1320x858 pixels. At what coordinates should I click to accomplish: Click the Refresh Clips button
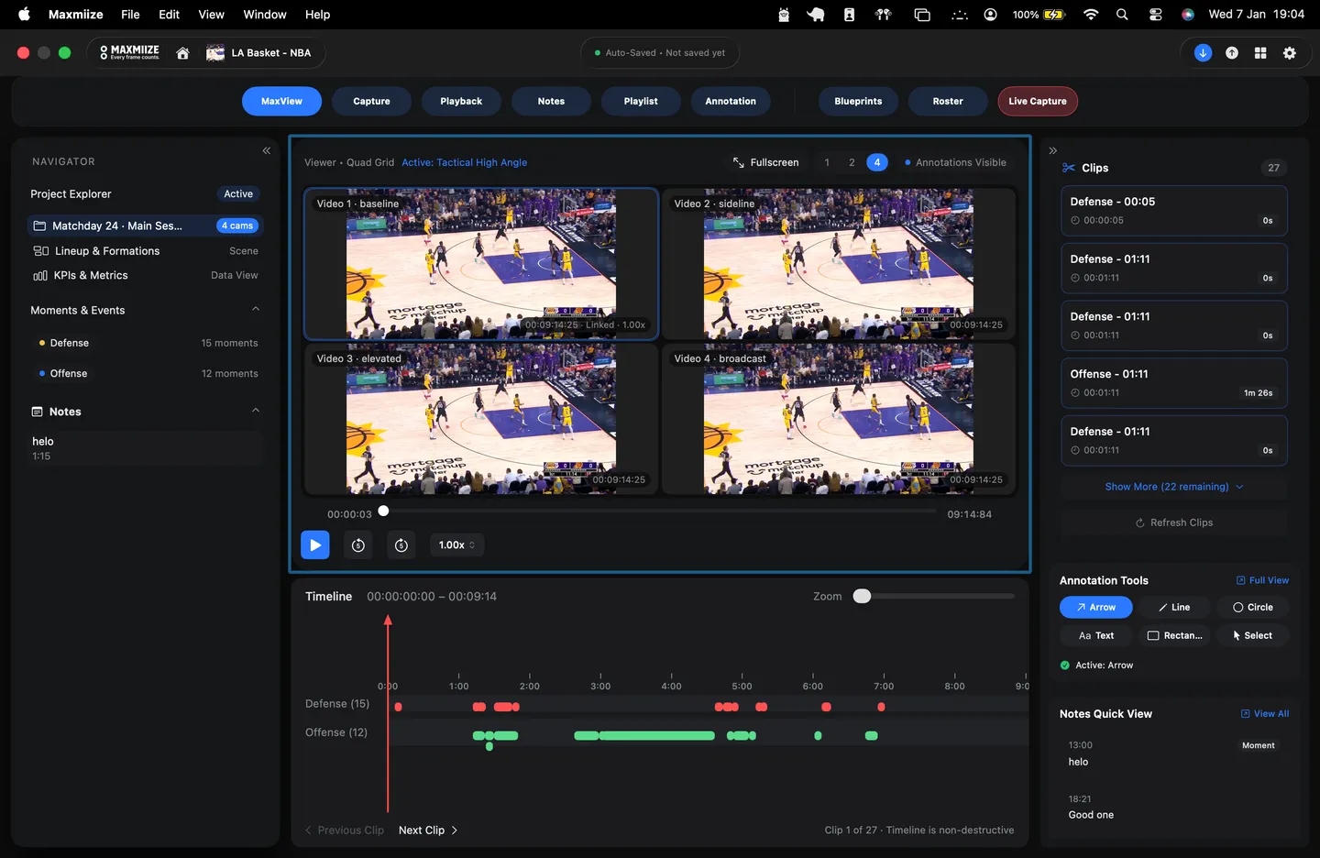coord(1174,522)
